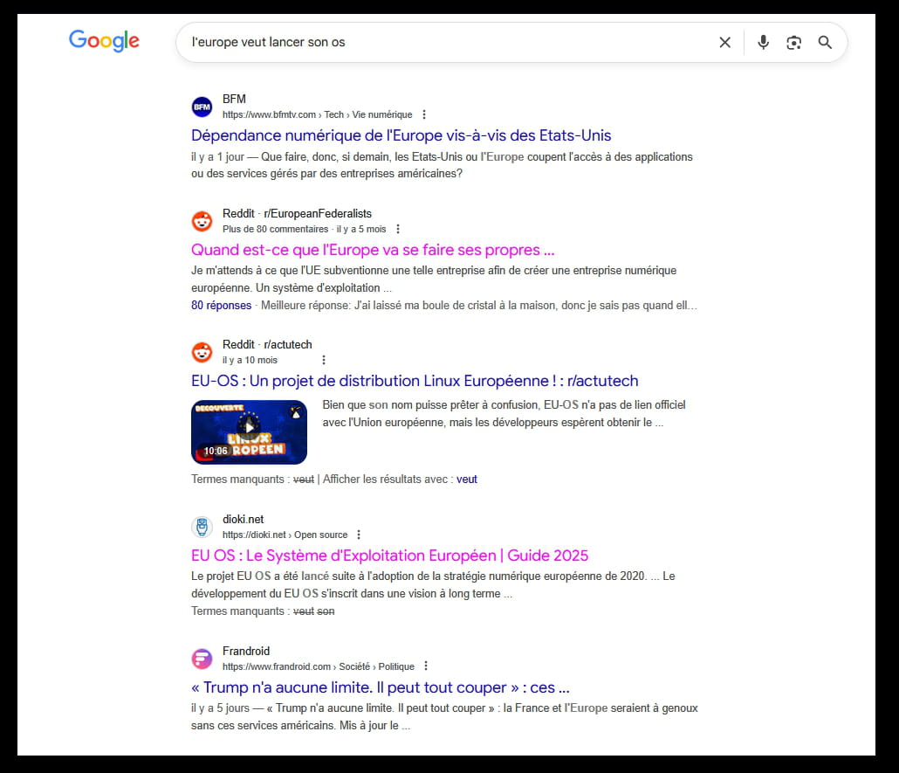The height and width of the screenshot is (773, 899).
Task: Click the Google logo
Action: coord(104,41)
